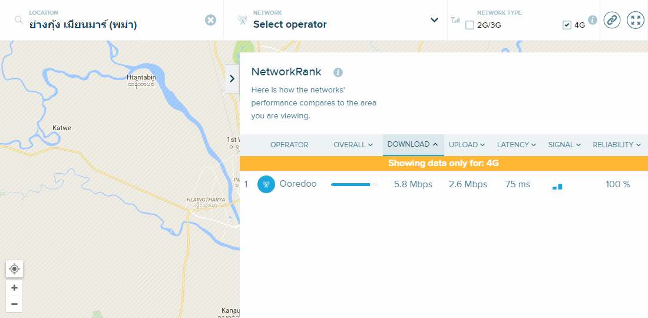Click the Showing data only for: 4G banner
The image size is (648, 318).
[x=444, y=163]
